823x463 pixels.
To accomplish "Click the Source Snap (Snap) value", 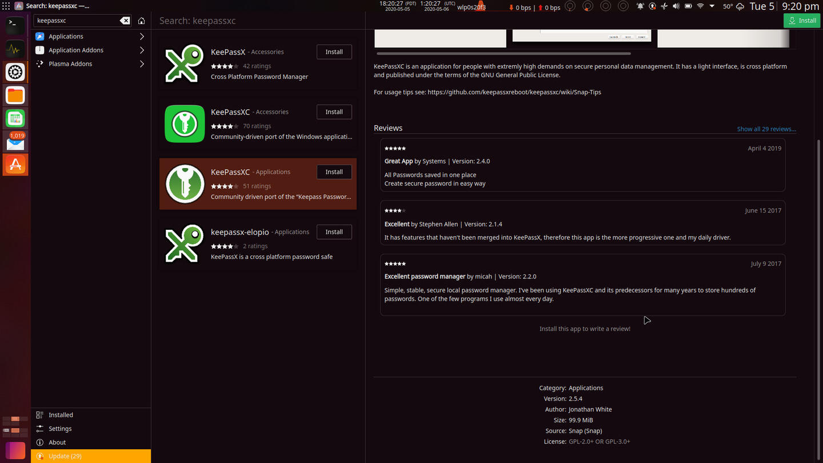I will 585,431.
